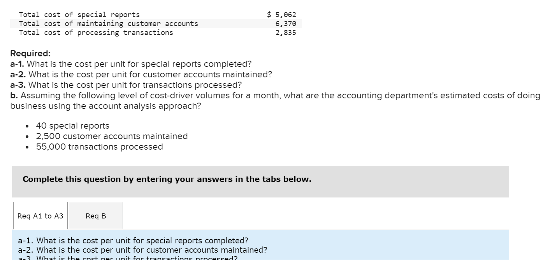Click the Total cost of special reports row

tap(79, 14)
